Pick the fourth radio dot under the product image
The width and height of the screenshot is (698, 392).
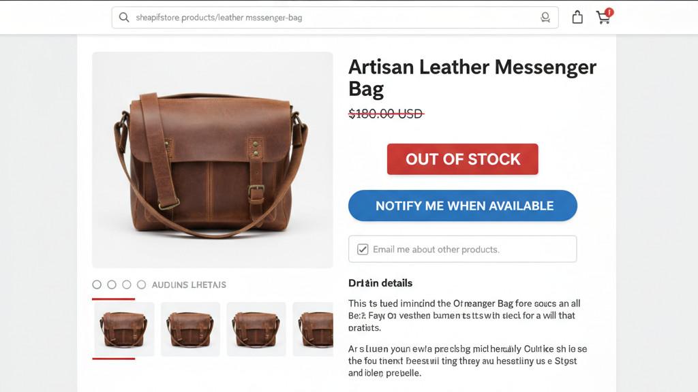141,284
